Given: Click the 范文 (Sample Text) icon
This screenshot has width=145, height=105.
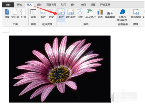Looking at the screenshot, I should click(x=51, y=14).
